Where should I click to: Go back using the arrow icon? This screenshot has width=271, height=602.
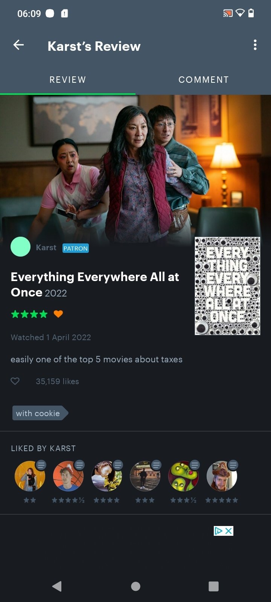18,45
